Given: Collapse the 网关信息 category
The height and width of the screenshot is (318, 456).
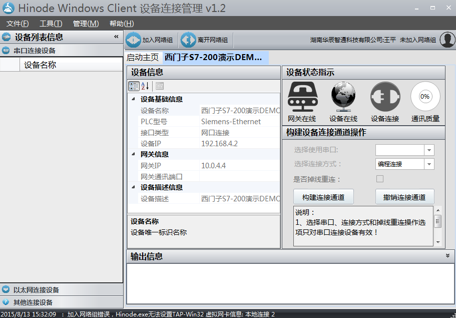Looking at the screenshot, I should tap(134, 154).
